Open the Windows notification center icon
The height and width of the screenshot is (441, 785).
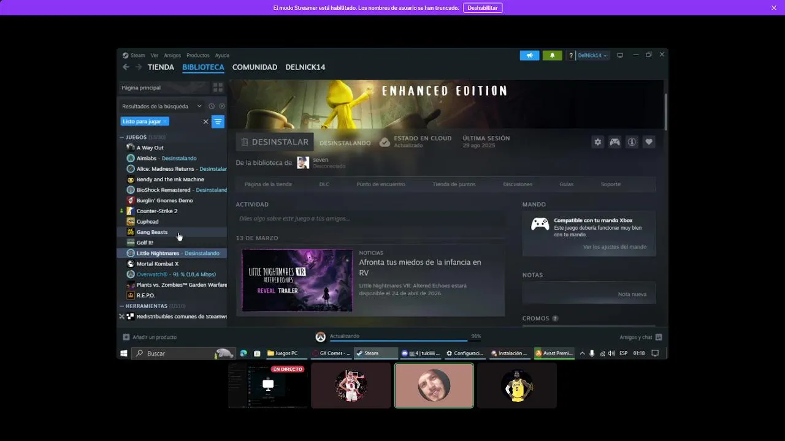[x=655, y=353]
